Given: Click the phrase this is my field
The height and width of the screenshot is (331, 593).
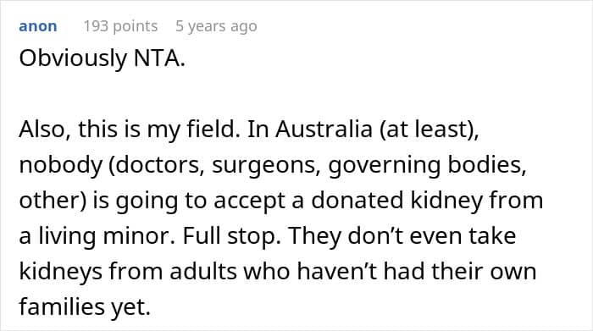Looking at the screenshot, I should (158, 130).
